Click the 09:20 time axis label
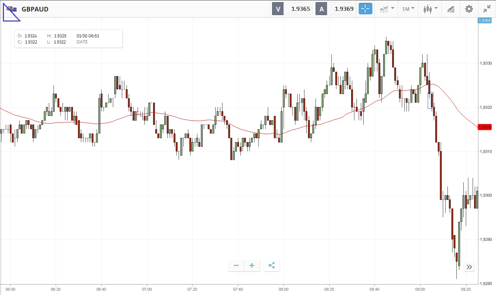496x295 pixels. (x=465, y=289)
